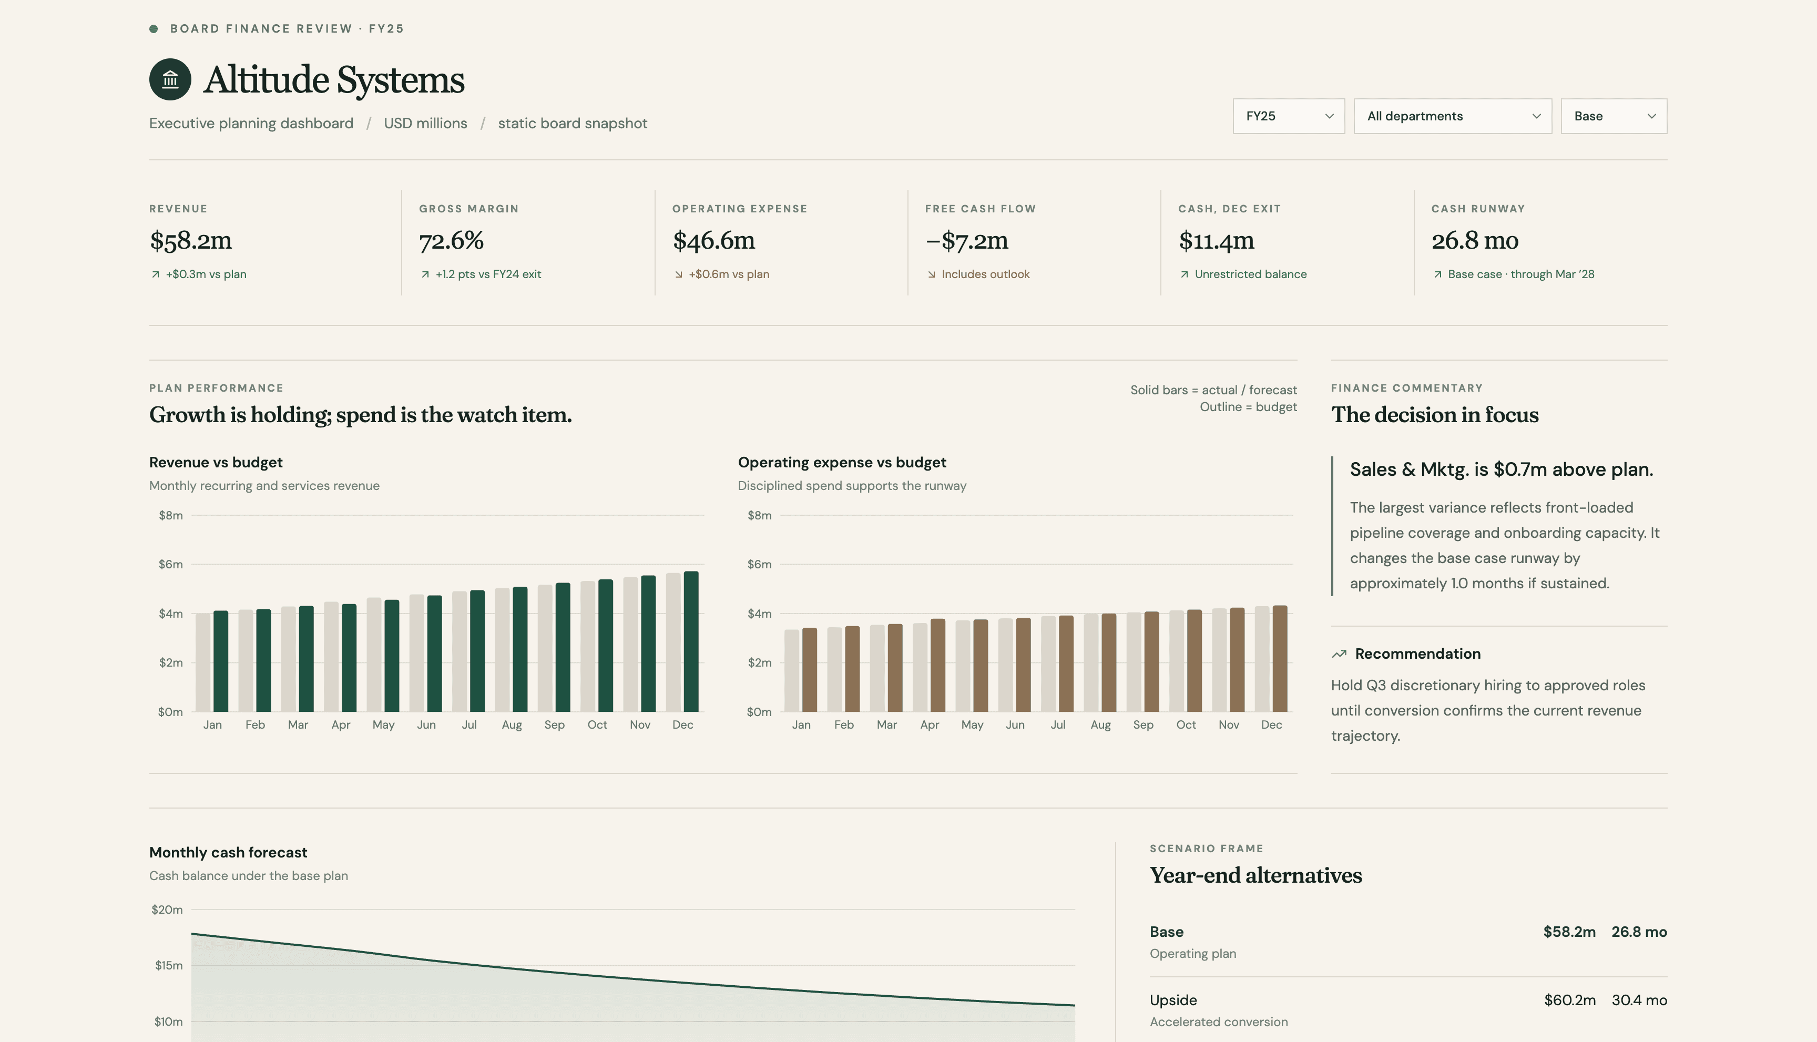Click the Solid bars = actual / forecast legend
1817x1042 pixels.
[x=1213, y=390]
